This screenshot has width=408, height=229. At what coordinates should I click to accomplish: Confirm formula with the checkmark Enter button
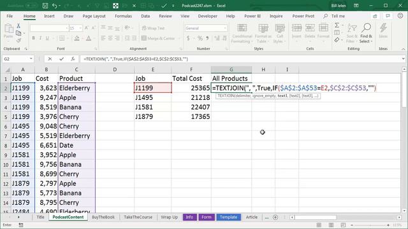pos(61,59)
